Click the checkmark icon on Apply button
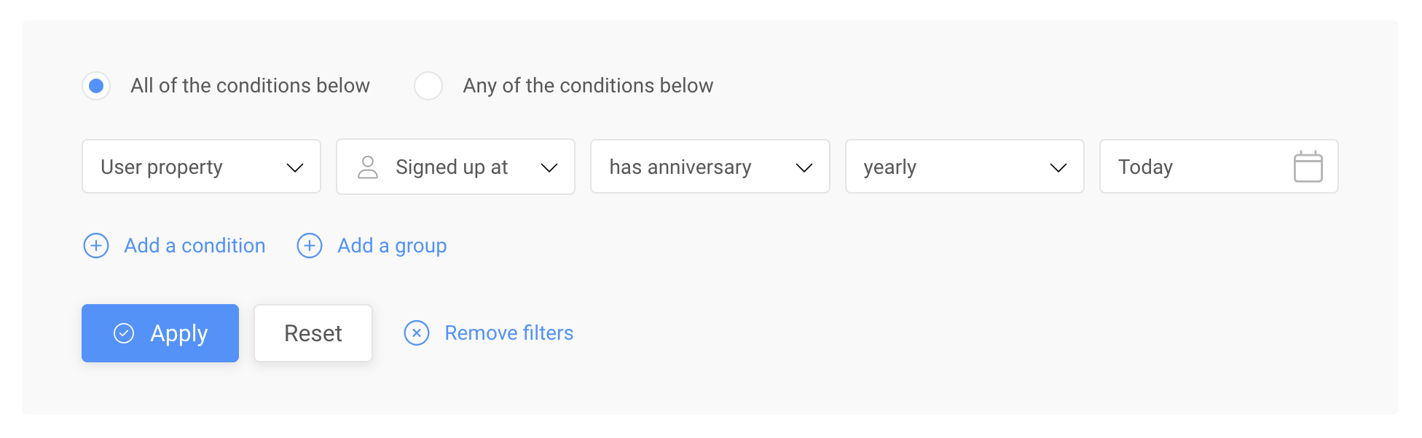Viewport: 1422px width, 438px height. (124, 333)
